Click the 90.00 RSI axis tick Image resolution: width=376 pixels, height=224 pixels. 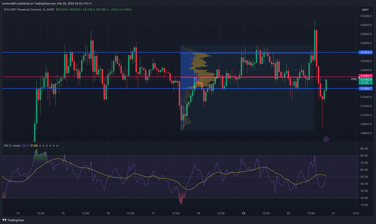pos(364,148)
